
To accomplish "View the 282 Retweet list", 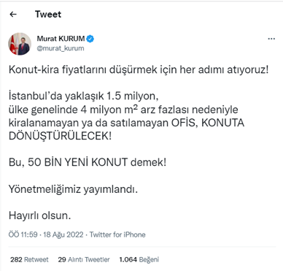I will [29, 259].
